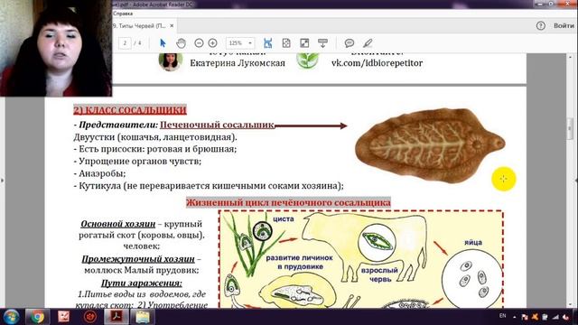578x325 pixels.
Task: Click the vertical scrollbar thumb on right
Action: (x=570, y=128)
